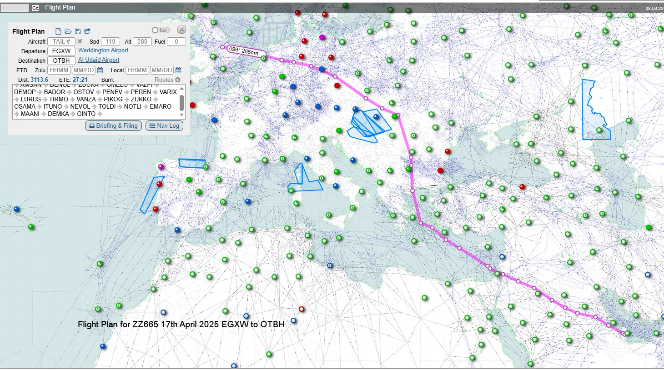Edit the Fuel value field
Viewport: 664px width, 370px height.
(x=176, y=41)
